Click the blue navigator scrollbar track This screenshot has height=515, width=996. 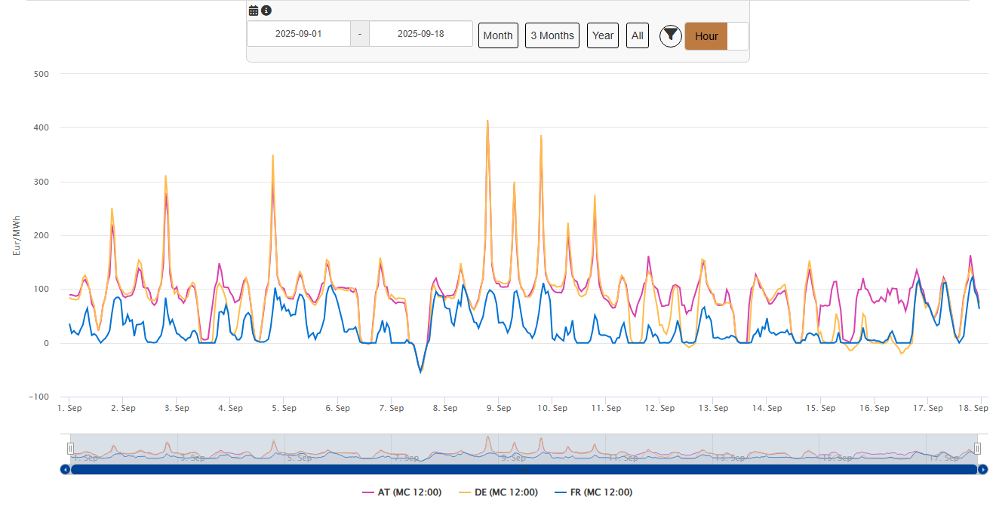[x=524, y=469]
